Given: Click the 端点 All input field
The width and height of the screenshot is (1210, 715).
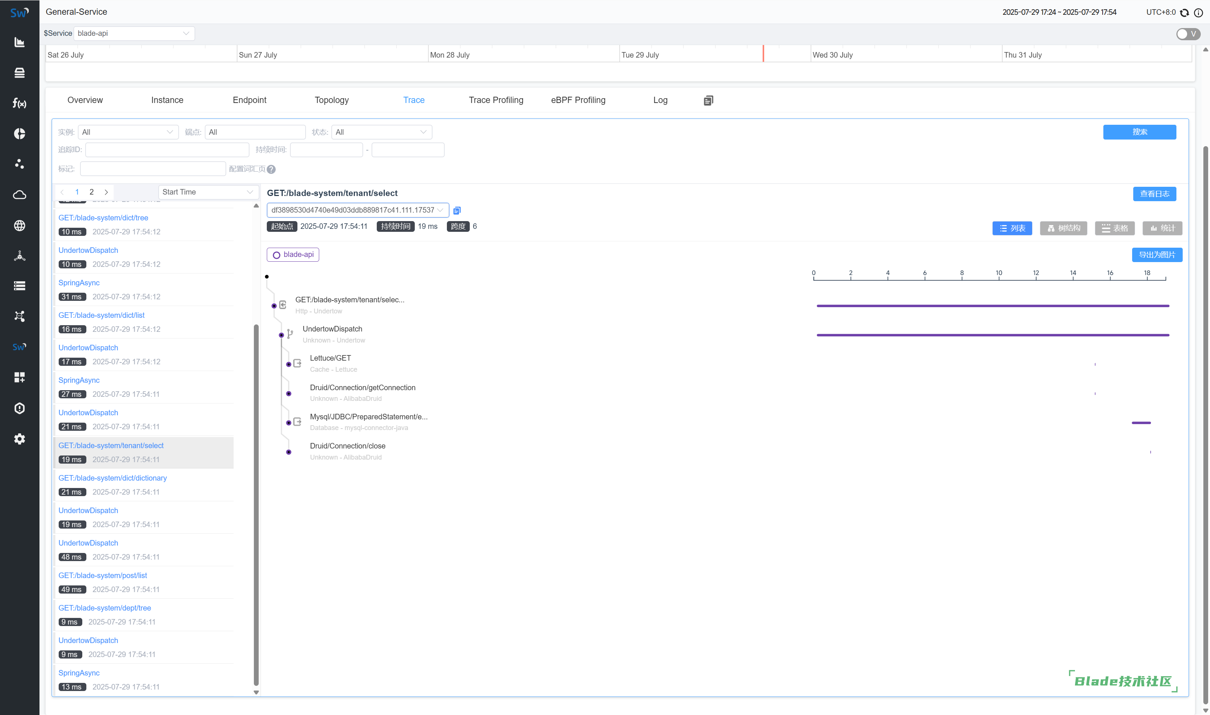Looking at the screenshot, I should click(x=255, y=132).
